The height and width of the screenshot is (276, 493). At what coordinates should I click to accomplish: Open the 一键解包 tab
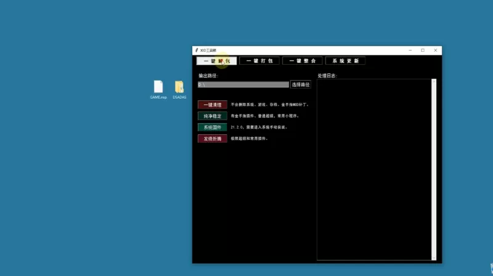click(x=217, y=61)
